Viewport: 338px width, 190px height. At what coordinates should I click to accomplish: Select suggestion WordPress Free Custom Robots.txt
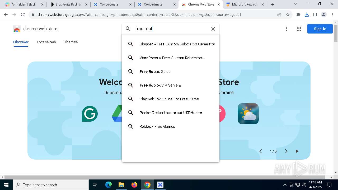point(171,58)
